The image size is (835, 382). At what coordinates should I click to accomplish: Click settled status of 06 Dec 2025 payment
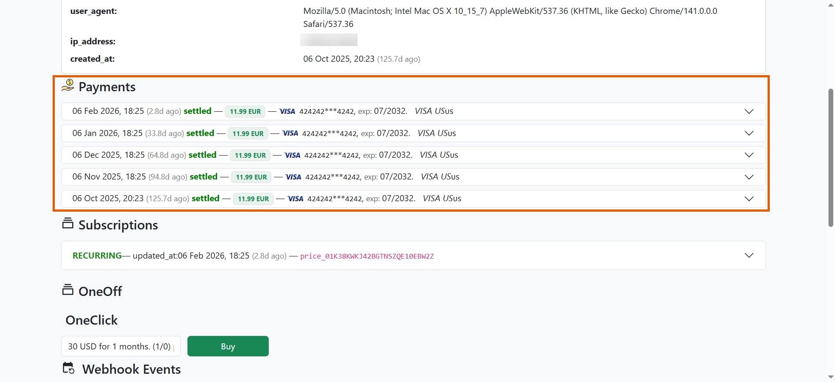(203, 155)
